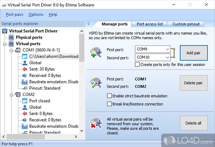Click the Virtual Serial Port Driver root icon

(5, 31)
